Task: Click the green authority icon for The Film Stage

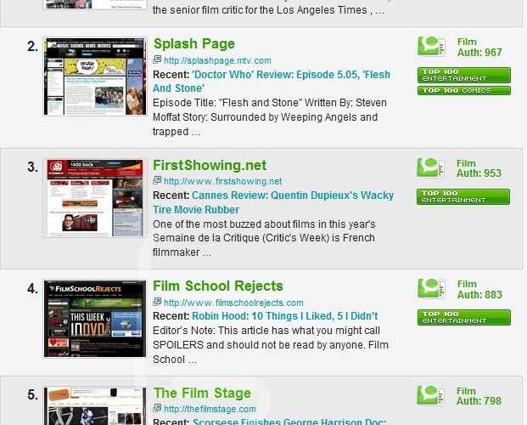Action: click(x=431, y=395)
